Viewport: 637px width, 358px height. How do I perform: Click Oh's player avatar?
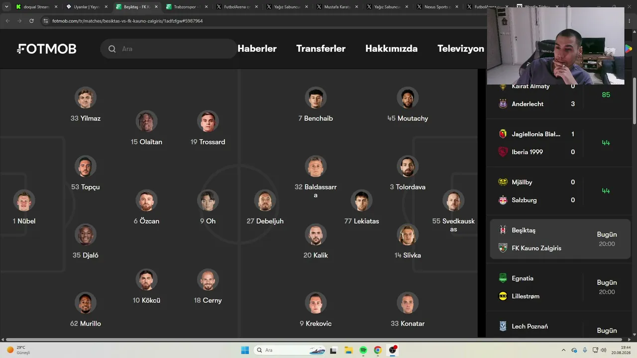tap(208, 200)
